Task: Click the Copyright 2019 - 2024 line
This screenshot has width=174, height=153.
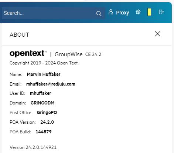Action: pos(44,63)
